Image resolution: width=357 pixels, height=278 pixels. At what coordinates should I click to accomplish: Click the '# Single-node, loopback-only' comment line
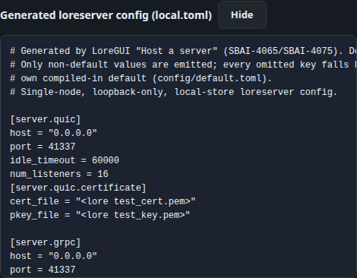pyautogui.click(x=174, y=92)
